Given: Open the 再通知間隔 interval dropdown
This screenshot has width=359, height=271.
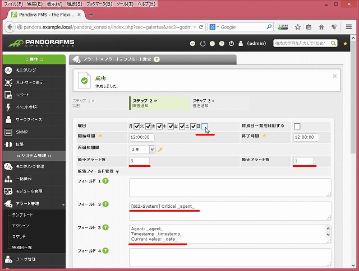Looking at the screenshot, I should click(x=142, y=149).
